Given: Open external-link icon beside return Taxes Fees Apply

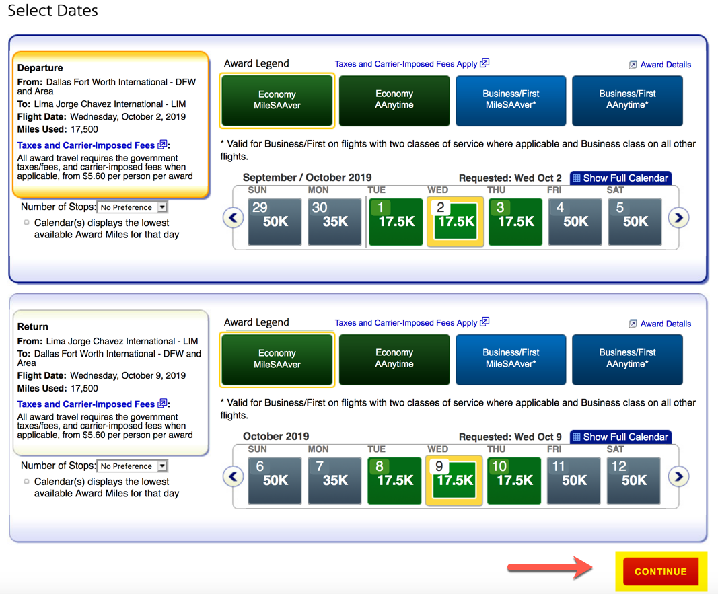Looking at the screenshot, I should [484, 322].
